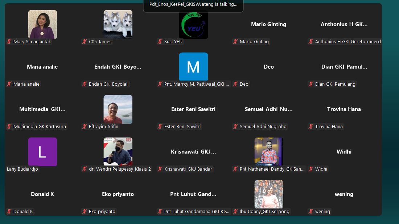The image size is (399, 224).
Task: Select Susi YEU's muted mic icon
Action: pos(160,41)
